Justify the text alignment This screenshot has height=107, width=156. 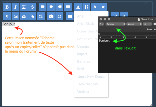click(x=68, y=7)
